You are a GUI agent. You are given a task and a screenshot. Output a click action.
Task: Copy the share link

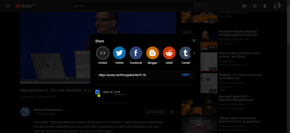[x=186, y=75]
